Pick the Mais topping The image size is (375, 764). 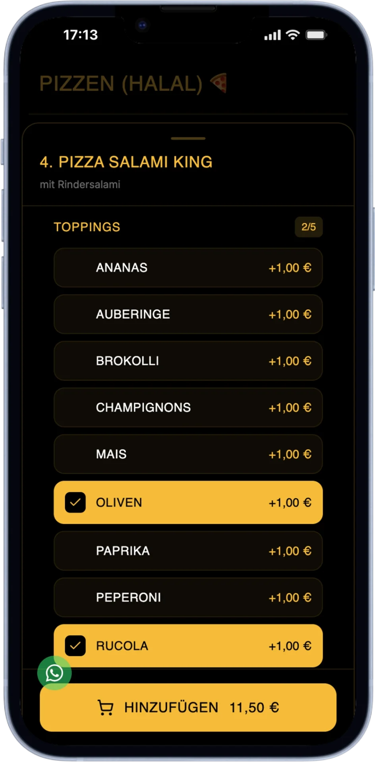click(x=188, y=454)
